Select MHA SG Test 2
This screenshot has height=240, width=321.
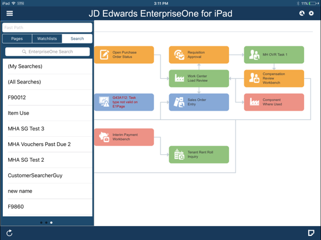48,160
